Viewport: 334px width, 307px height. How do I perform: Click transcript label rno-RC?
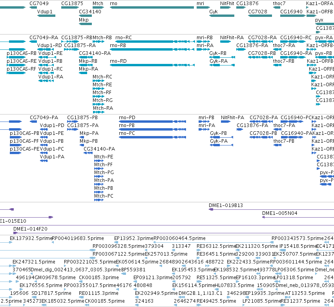[x=124, y=38]
